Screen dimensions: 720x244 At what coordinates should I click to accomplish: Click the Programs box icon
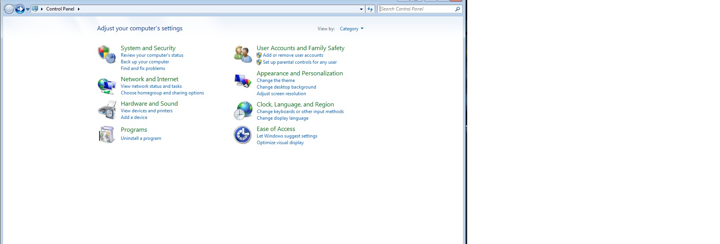107,134
